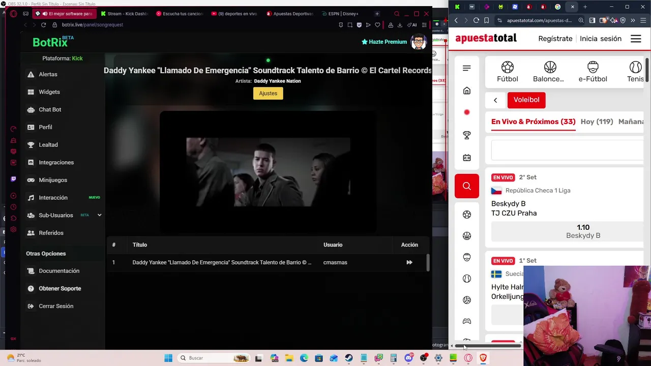651x366 pixels.
Task: Click Inicia sesión on Apuesta Total
Action: [x=601, y=39]
